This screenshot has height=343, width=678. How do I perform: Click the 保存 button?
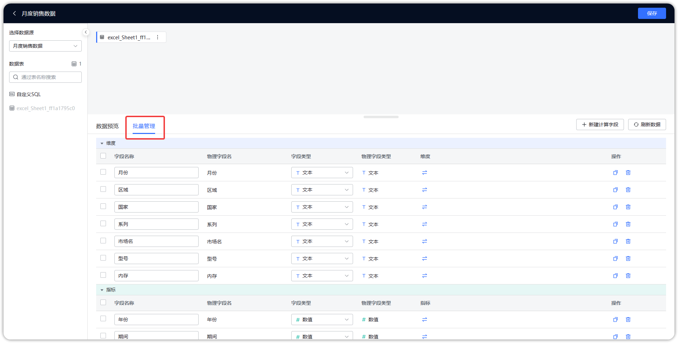[x=652, y=13]
